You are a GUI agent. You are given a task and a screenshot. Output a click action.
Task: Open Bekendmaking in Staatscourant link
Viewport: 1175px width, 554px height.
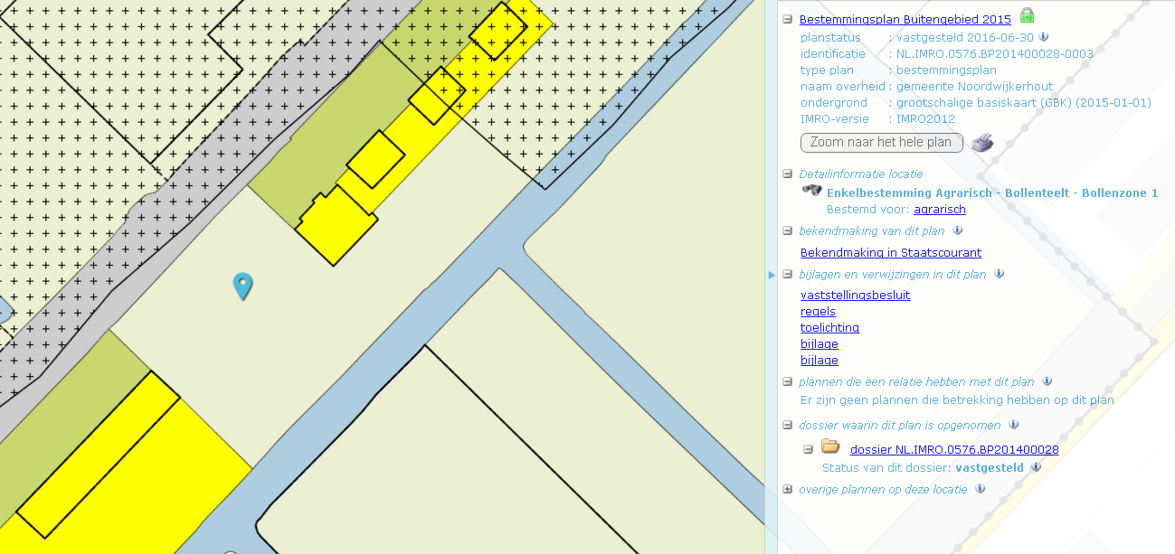[891, 252]
